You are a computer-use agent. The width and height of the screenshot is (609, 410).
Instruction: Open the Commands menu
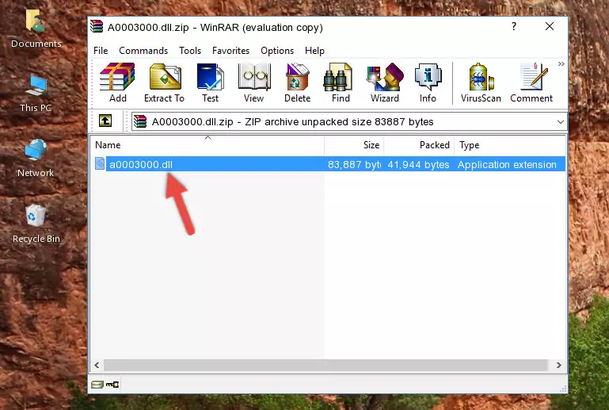[x=143, y=51]
